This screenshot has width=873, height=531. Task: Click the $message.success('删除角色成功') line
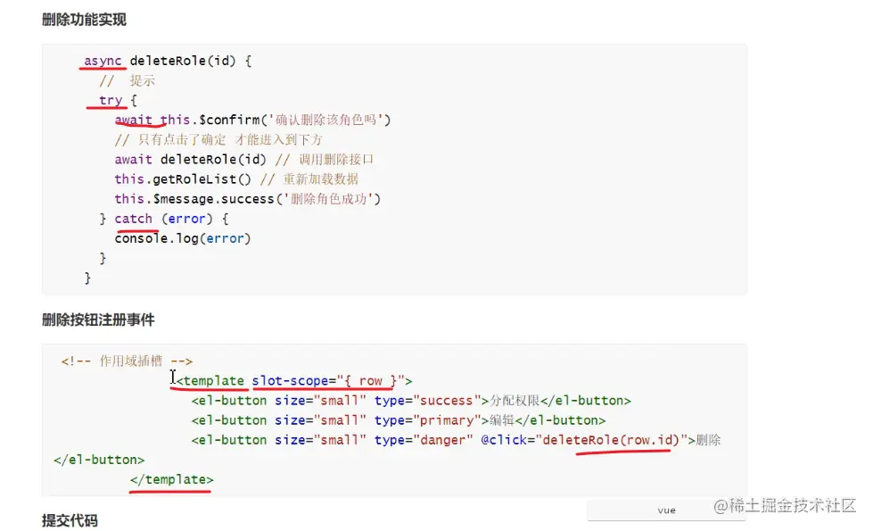tap(248, 199)
